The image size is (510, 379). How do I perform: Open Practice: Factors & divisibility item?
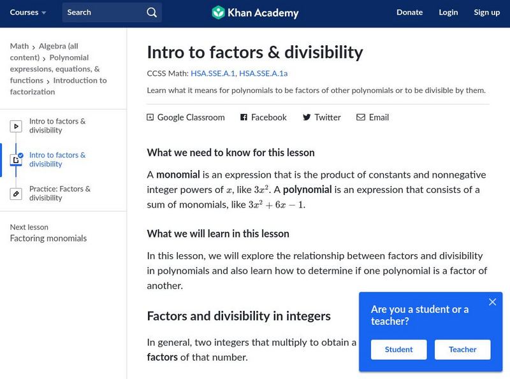pyautogui.click(x=60, y=194)
